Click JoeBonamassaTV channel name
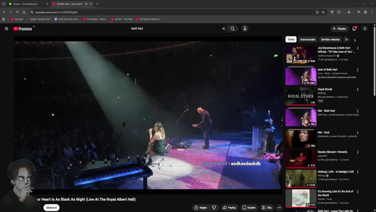 coord(327,56)
